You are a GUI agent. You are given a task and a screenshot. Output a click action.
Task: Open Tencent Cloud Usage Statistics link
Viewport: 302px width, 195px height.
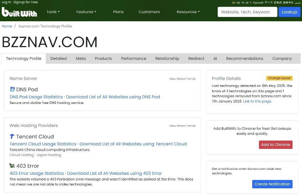point(43,144)
